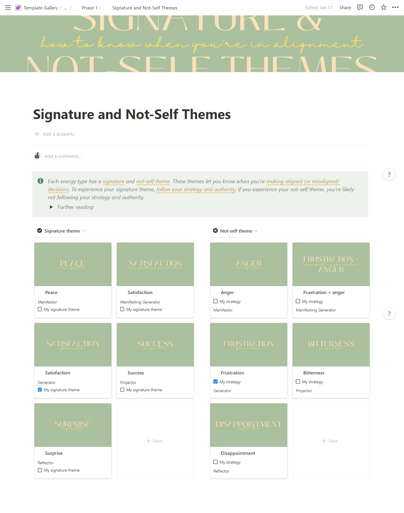
Task: Open the three-dots page options menu
Action: (395, 8)
